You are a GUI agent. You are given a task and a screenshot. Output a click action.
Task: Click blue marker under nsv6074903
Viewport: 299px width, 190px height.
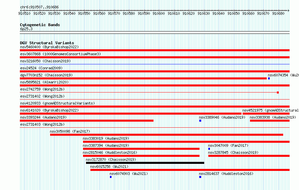pos(111,177)
